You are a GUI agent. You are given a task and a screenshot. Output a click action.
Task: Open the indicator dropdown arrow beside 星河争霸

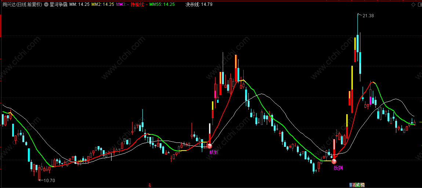pyautogui.click(x=46, y=4)
